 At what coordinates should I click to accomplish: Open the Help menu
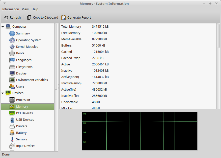click(x=35, y=9)
